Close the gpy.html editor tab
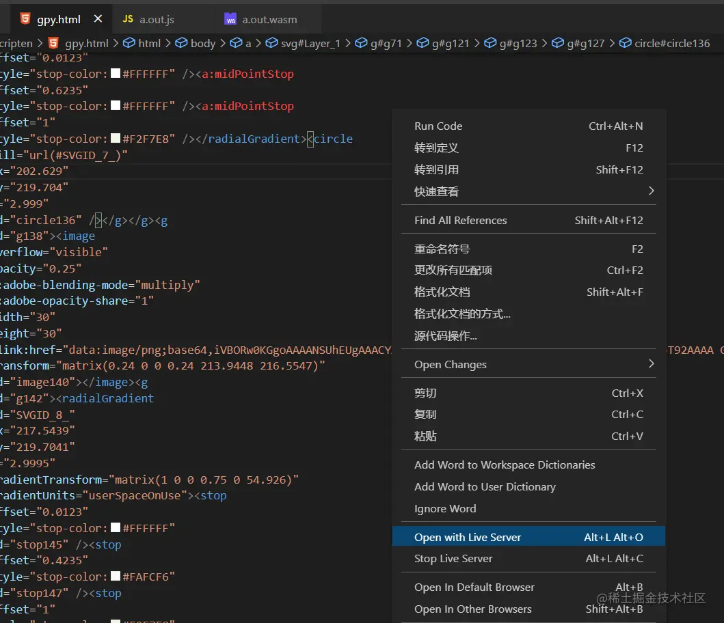Viewport: 724px width, 623px height. 98,19
